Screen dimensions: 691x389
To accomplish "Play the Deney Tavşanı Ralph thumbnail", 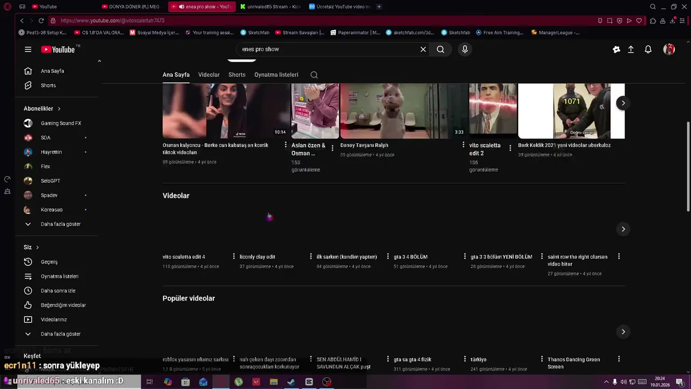I will click(404, 111).
